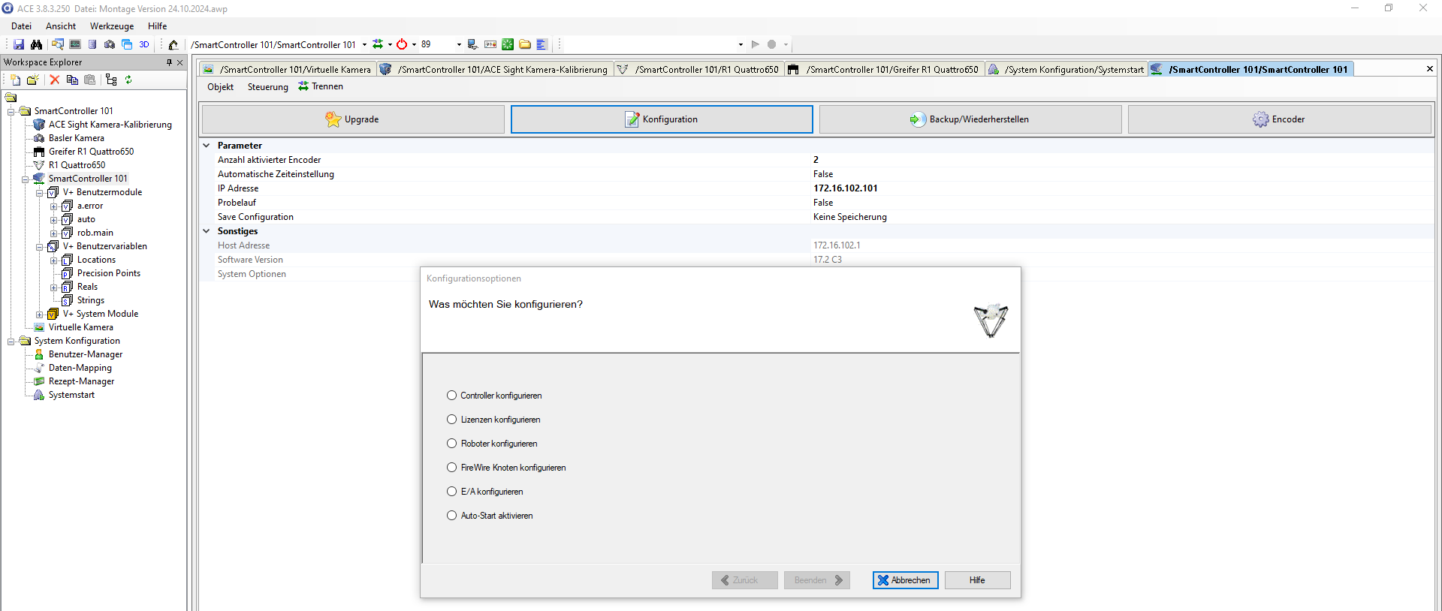The image size is (1442, 611).
Task: Click the Trennen disconnect icon
Action: (303, 86)
